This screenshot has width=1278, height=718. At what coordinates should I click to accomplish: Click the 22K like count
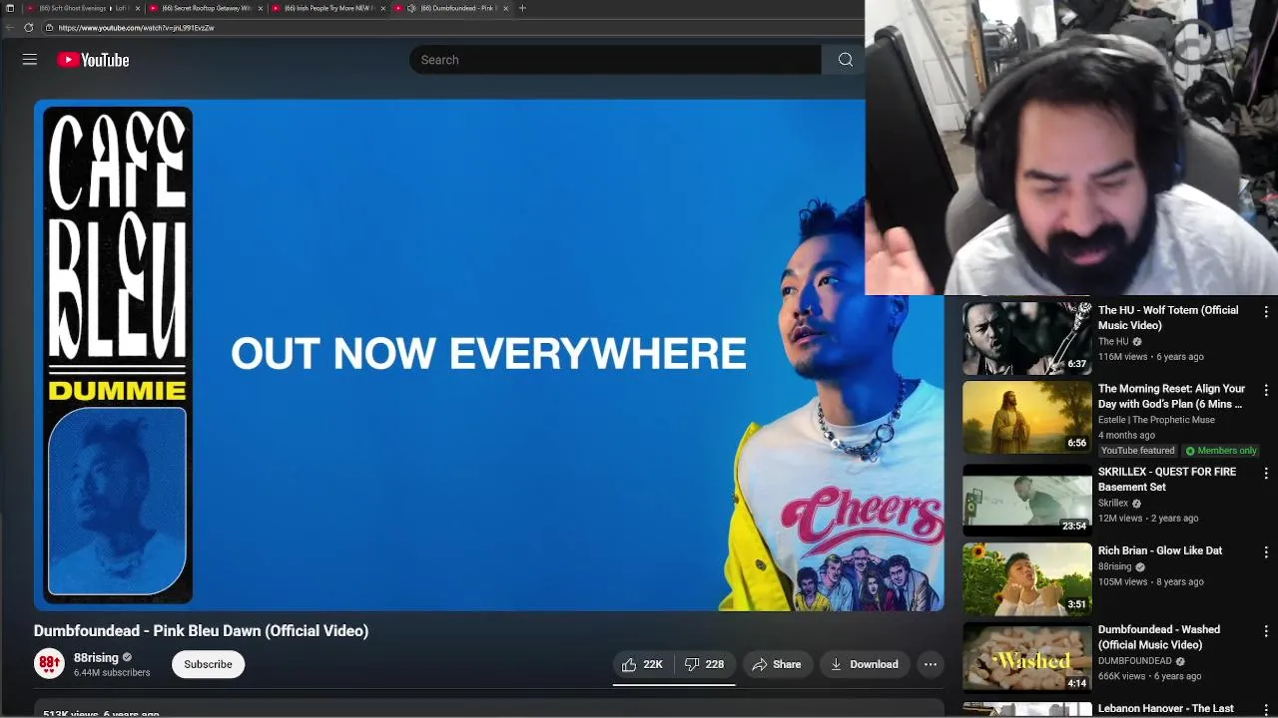tap(653, 664)
